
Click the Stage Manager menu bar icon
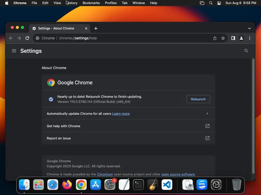click(202, 3)
